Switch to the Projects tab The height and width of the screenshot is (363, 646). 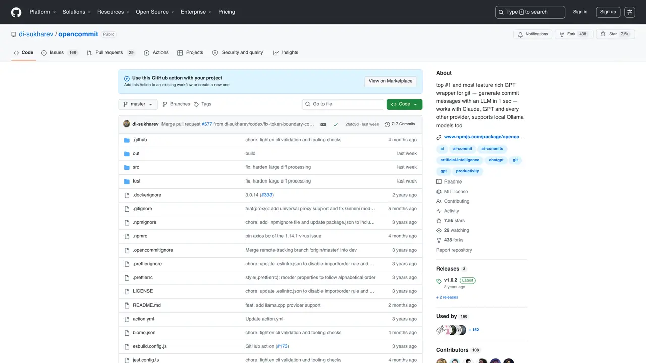tap(190, 52)
